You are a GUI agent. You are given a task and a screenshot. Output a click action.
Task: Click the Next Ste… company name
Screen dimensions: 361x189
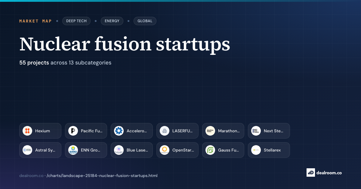coord(274,131)
